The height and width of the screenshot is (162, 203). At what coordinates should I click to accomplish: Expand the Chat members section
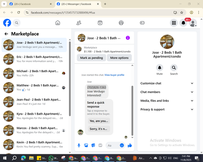point(167,92)
